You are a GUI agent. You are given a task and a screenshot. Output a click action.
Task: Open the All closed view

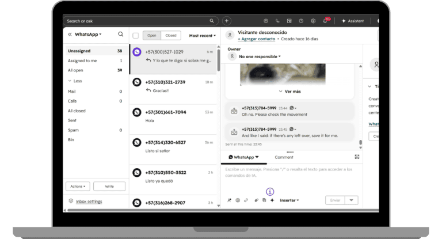click(95, 111)
